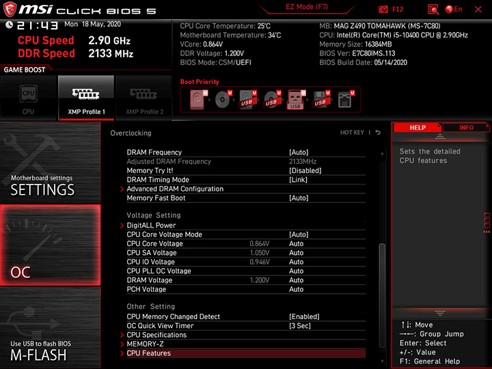Edit the PCH Voltage Auto field
492x369 pixels.
click(296, 289)
